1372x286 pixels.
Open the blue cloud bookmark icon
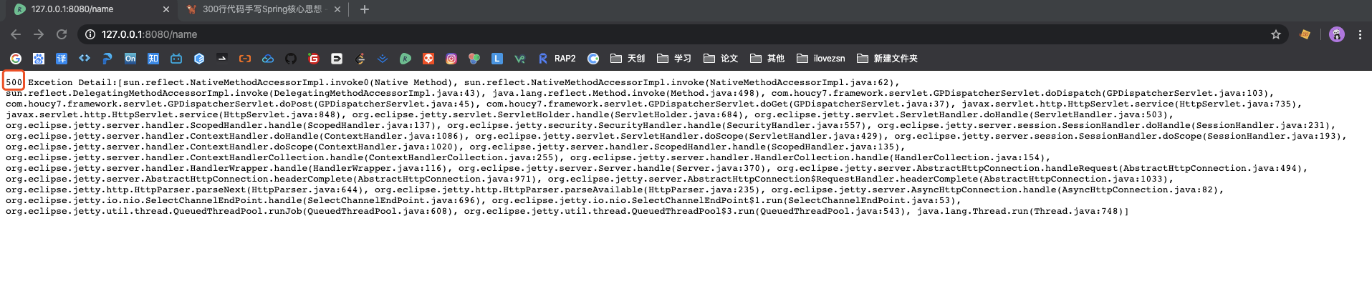click(268, 59)
